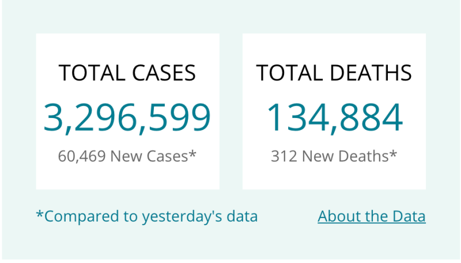This screenshot has height=263, width=461.
Task: Click the asterisk after New Cases
Action: (192, 154)
